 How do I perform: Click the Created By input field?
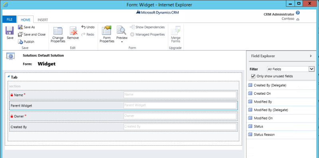pos(180,127)
